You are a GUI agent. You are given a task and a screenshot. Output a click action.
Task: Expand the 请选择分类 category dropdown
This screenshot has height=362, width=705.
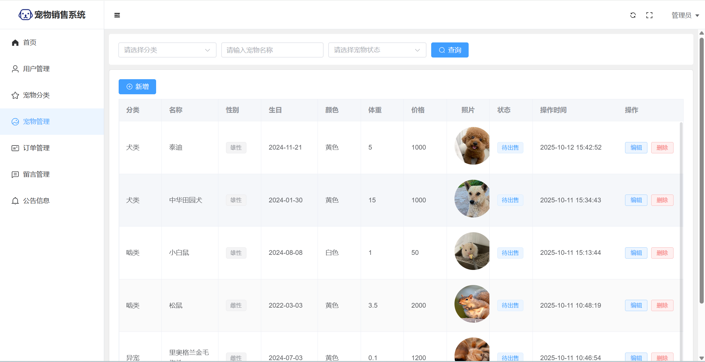[167, 50]
